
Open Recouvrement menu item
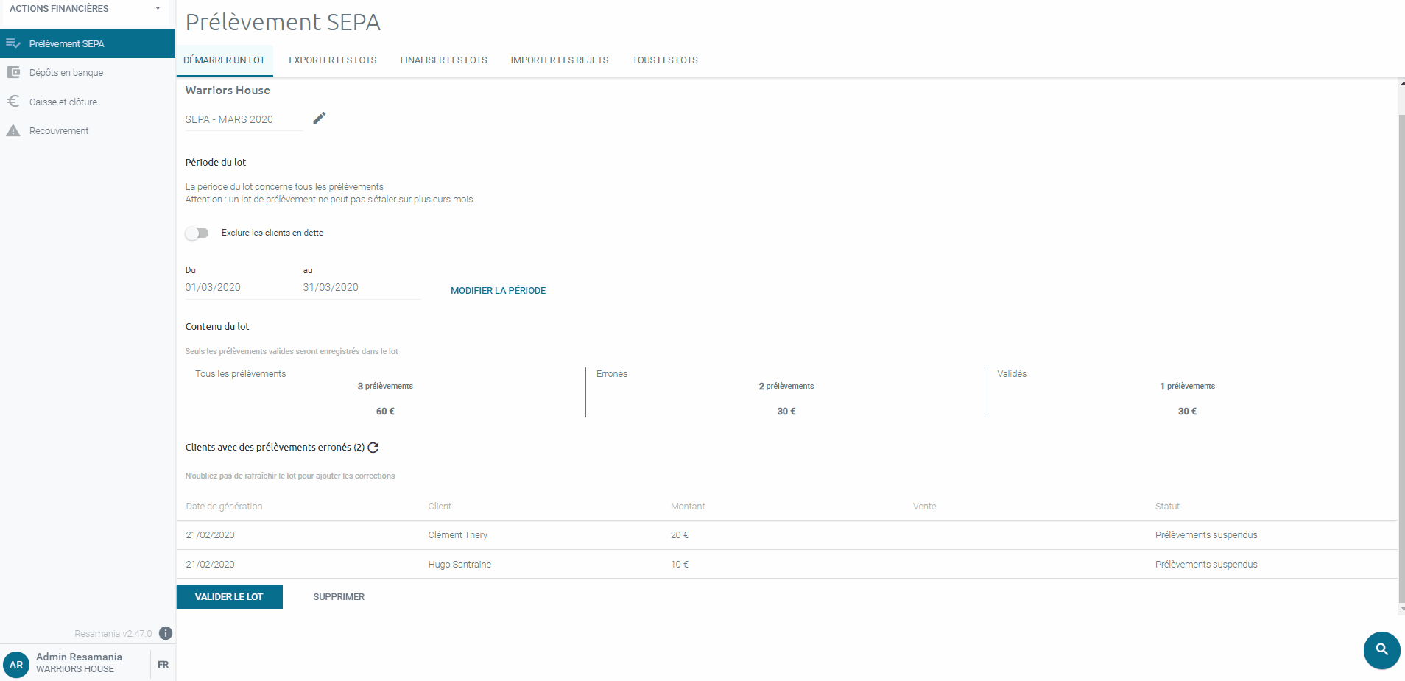(x=88, y=130)
